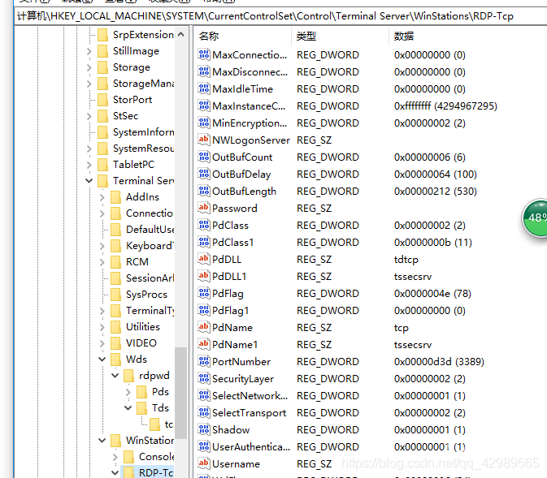This screenshot has width=547, height=478.
Task: Click the 0x0000004e (78) data cell
Action: point(432,294)
